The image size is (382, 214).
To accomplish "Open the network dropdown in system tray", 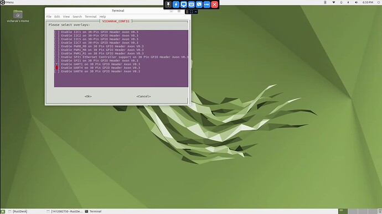I will pos(333,2).
